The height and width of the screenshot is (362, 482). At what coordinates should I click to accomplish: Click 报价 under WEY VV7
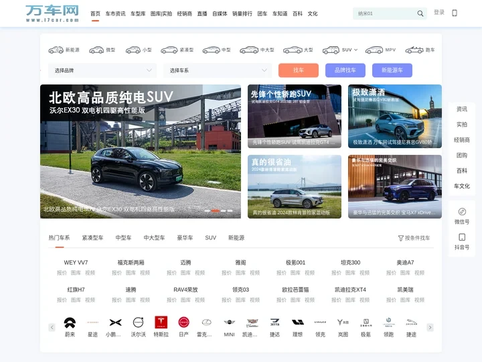click(x=62, y=273)
